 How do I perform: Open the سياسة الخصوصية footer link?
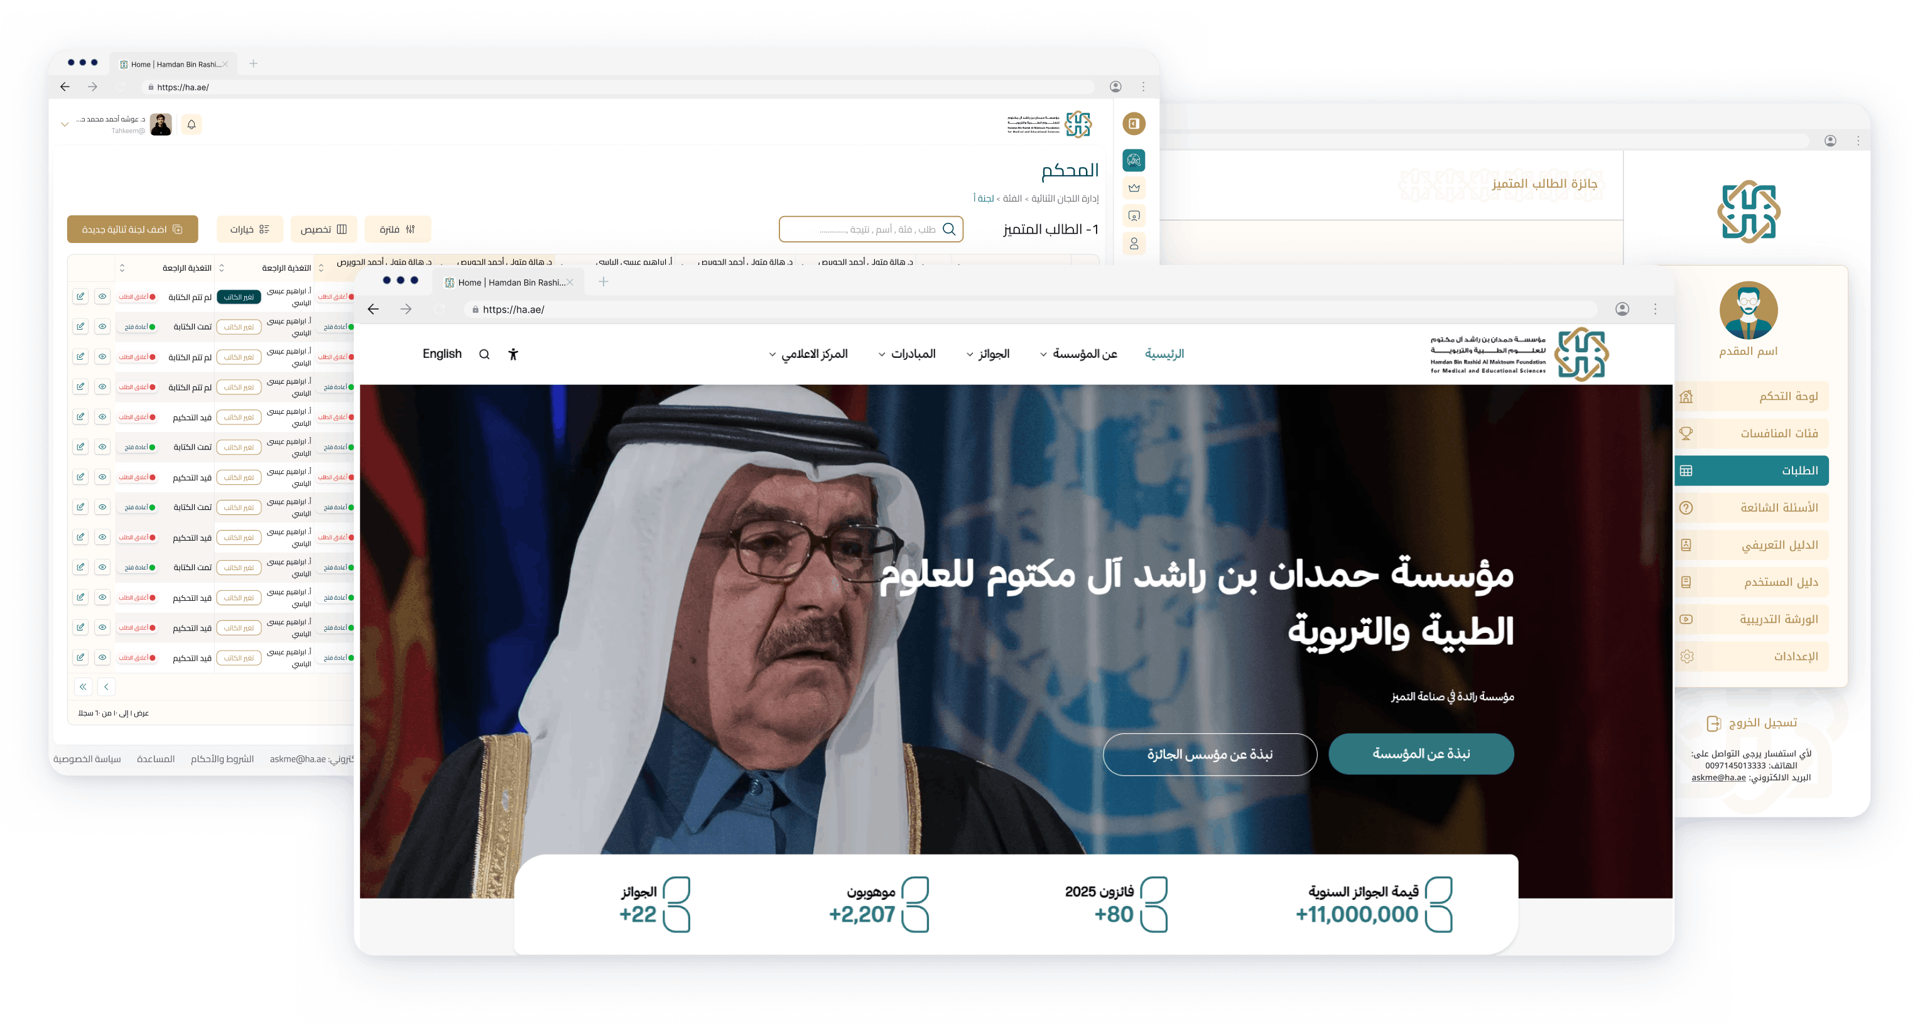pyautogui.click(x=87, y=759)
